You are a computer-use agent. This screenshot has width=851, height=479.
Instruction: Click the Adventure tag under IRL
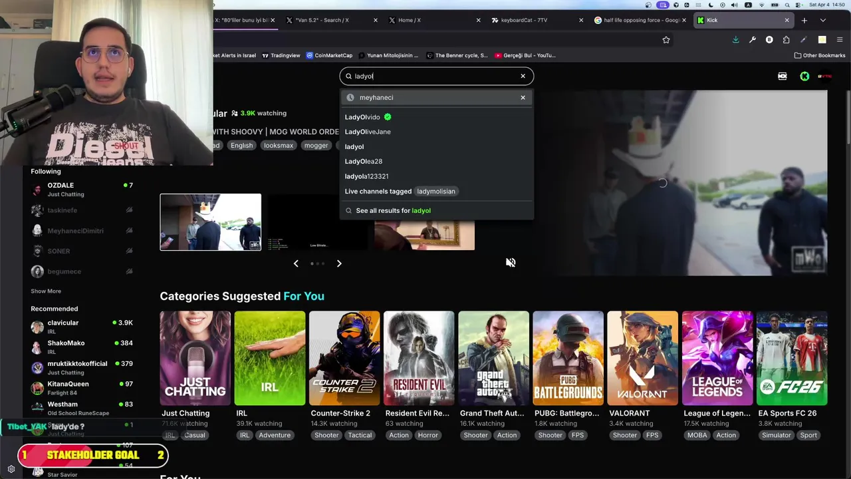click(x=275, y=435)
